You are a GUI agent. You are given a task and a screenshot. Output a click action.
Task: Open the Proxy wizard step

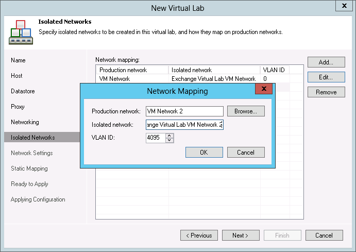click(18, 107)
